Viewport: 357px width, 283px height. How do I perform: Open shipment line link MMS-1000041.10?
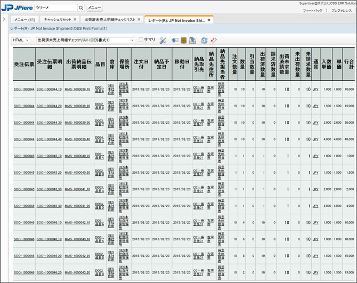[77, 189]
